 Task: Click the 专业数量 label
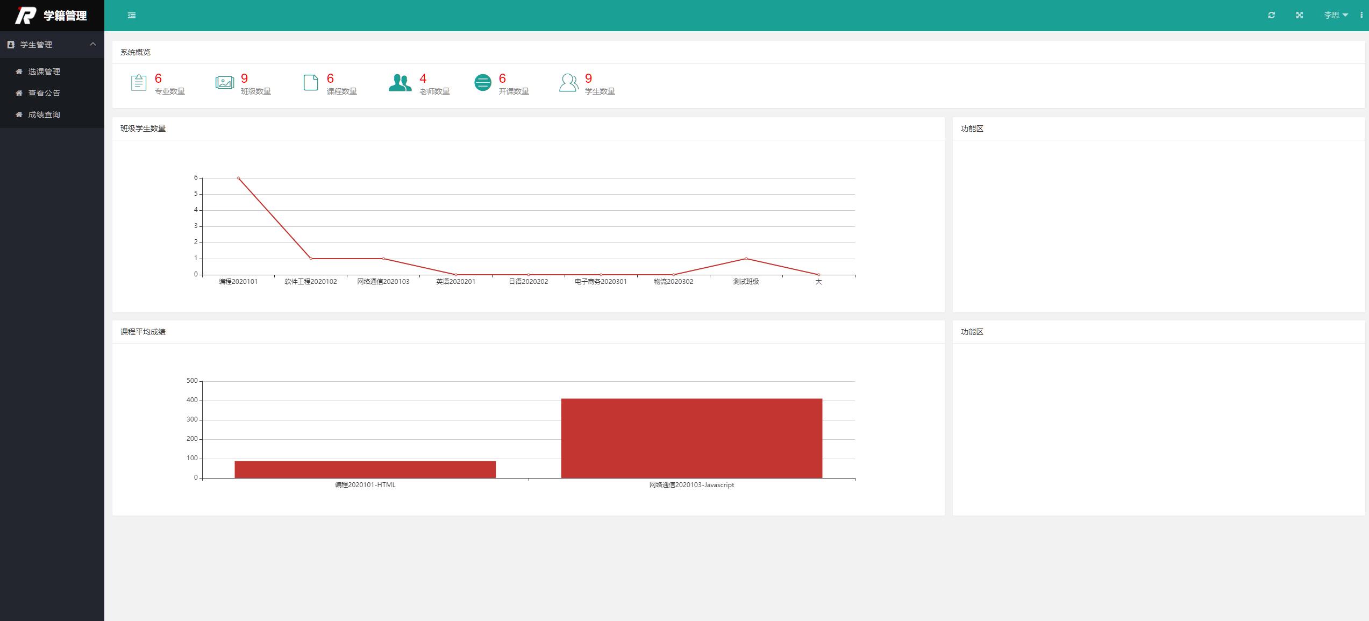click(170, 91)
